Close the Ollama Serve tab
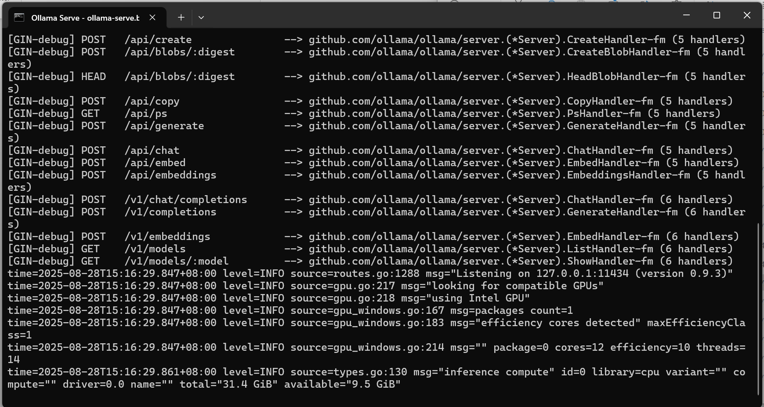 [152, 18]
